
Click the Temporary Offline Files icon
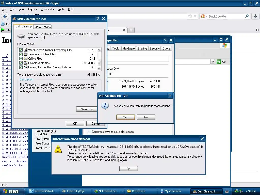tap(26, 54)
